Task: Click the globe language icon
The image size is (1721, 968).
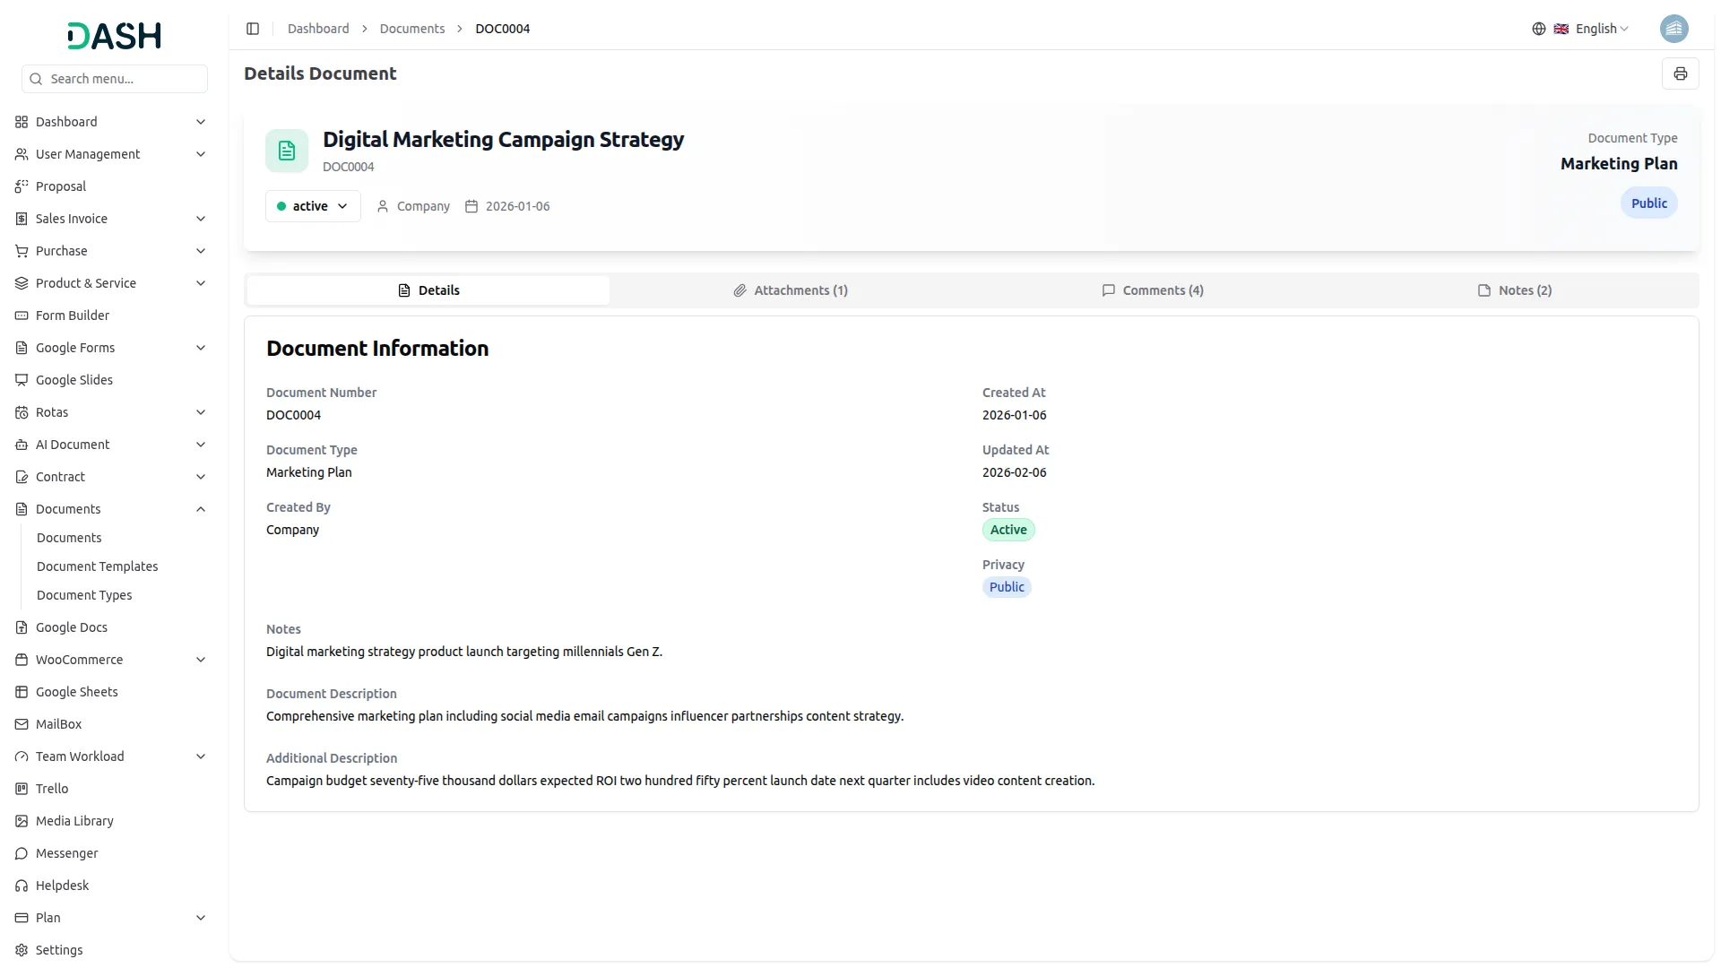Action: 1538,29
